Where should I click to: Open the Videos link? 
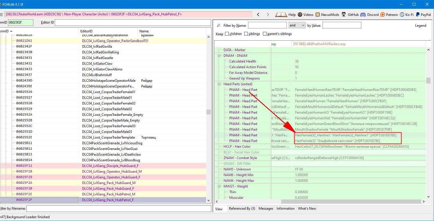pyautogui.click(x=305, y=15)
